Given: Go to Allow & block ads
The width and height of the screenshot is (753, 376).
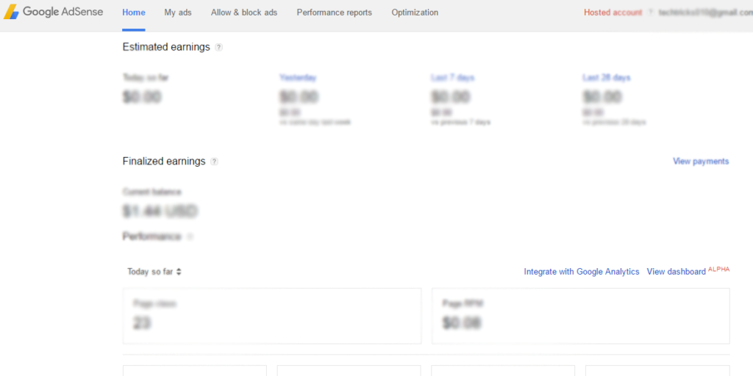Looking at the screenshot, I should pos(244,12).
